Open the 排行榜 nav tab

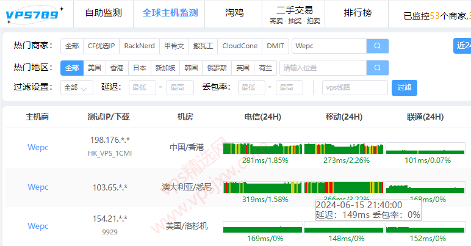[x=358, y=13]
